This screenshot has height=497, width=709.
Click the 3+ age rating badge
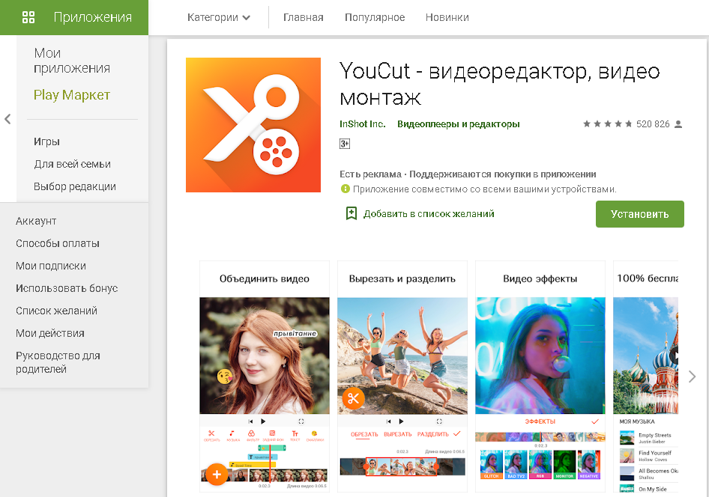pos(345,144)
